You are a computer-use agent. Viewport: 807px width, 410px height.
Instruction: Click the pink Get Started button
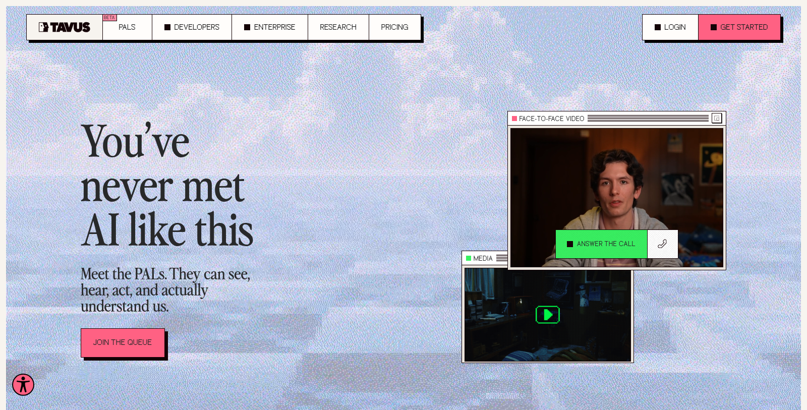click(x=739, y=27)
